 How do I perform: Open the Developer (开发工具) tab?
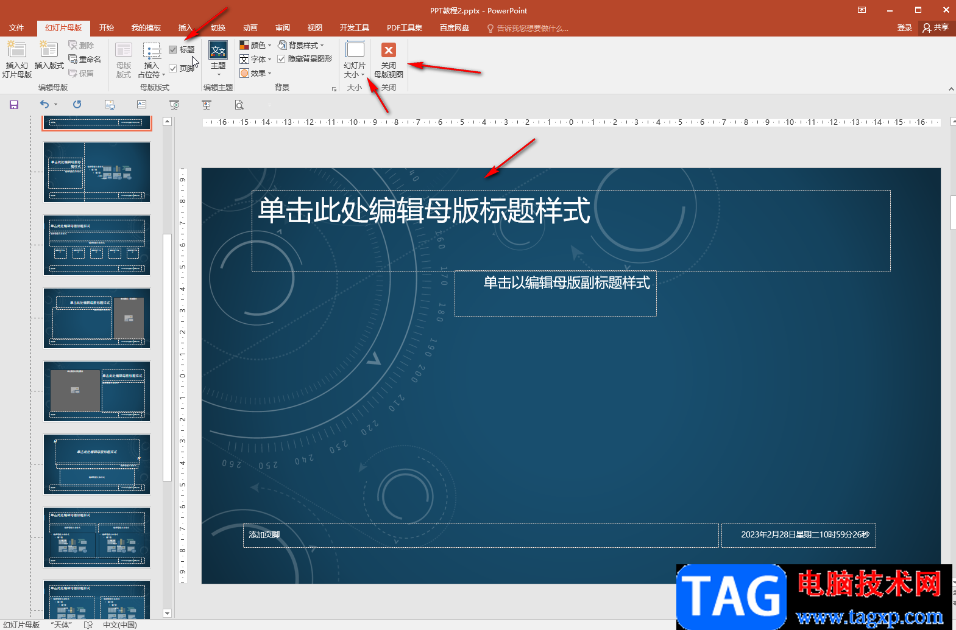(x=355, y=28)
